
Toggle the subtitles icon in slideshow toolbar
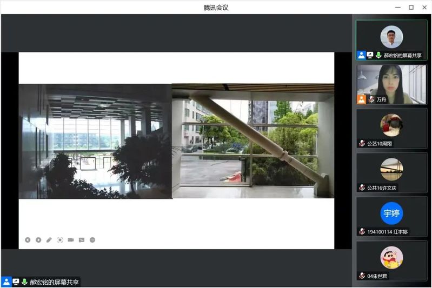[82, 240]
